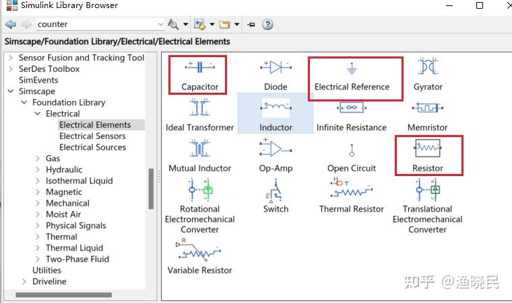This screenshot has height=303, width=512.
Task: Minimize the Library Browser window
Action: (449, 5)
